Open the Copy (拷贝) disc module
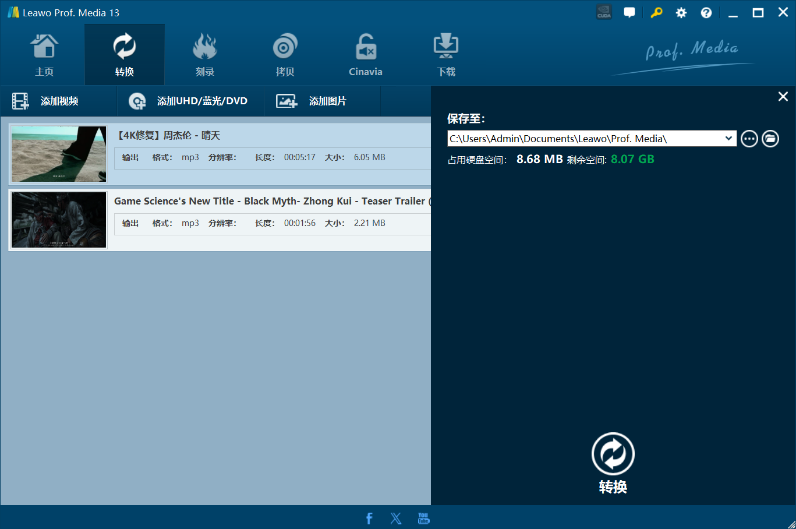Viewport: 796px width, 529px height. coord(285,55)
